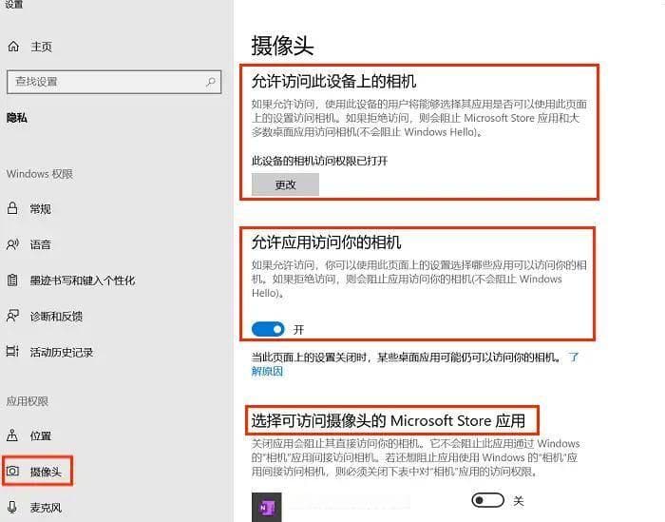Select 摄像头 in the sidebar
Image resolution: width=665 pixels, height=522 pixels.
point(46,471)
